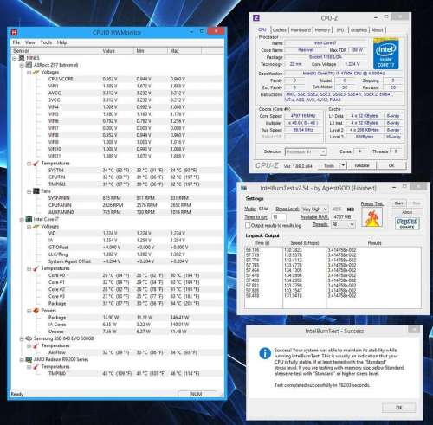Viewport: 433px width, 425px height.
Task: Open Tools dropdown arrow in CPU-Z
Action: tap(343, 165)
